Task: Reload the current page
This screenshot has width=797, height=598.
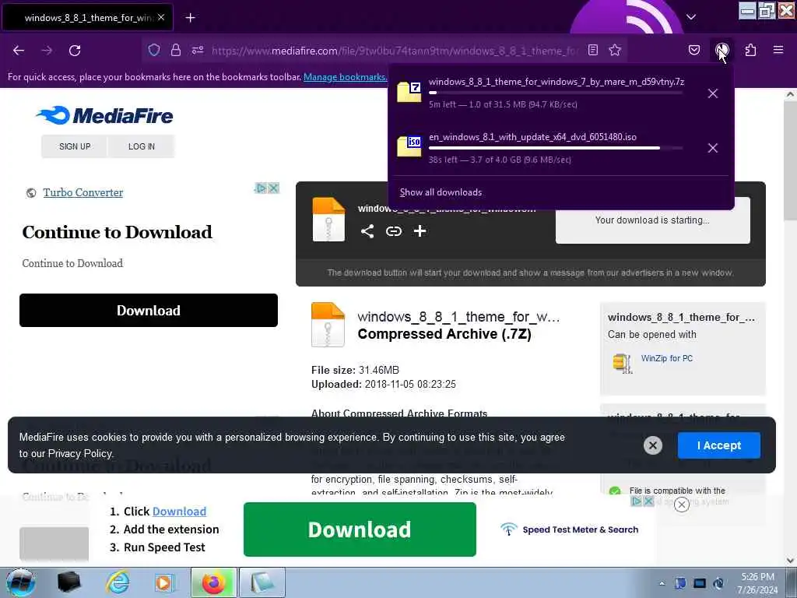Action: (75, 51)
